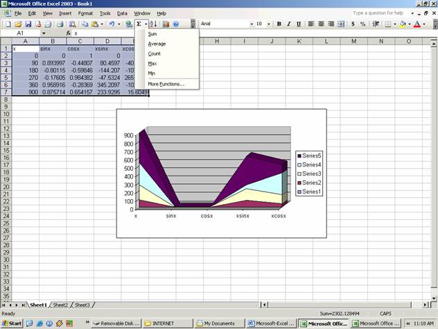Toggle bold formatting

279,24
